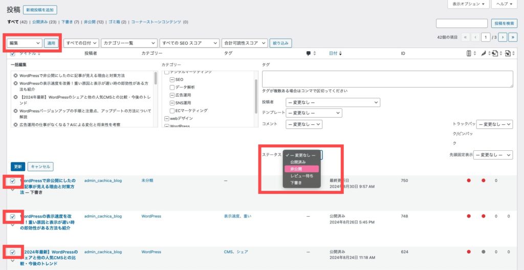Uncheck the 'WordPressの表示速度を改善' post row checkbox
The image size is (524, 270).
point(13,216)
